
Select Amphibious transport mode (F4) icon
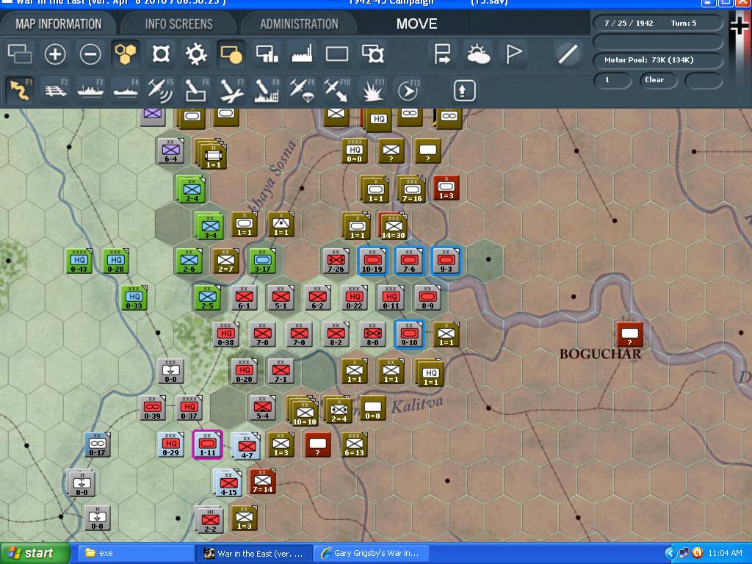tap(126, 90)
